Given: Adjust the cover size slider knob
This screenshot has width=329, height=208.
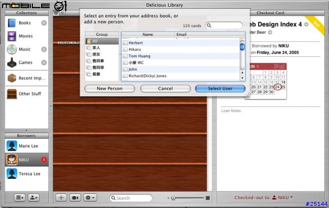Looking at the screenshot, I should 173,198.
